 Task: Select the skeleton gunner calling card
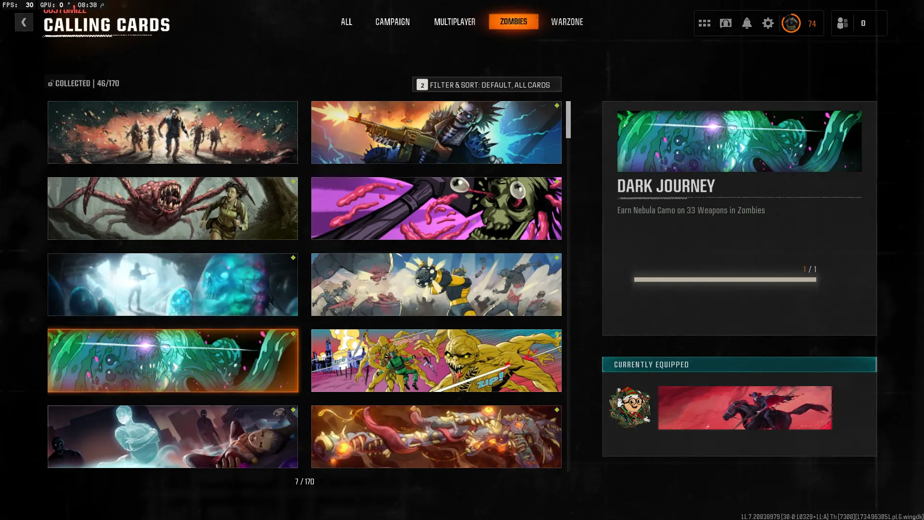[436, 132]
